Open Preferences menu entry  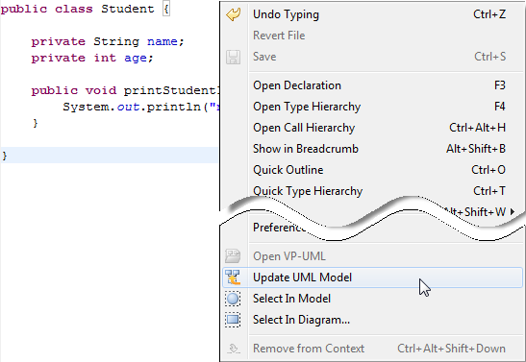[x=280, y=228]
